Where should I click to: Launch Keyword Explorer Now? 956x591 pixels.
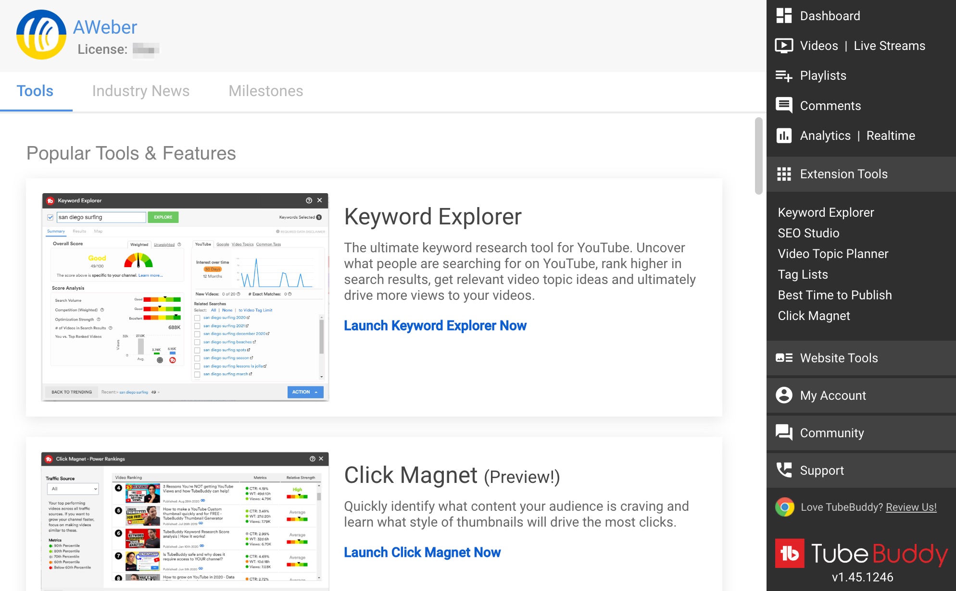[x=435, y=325]
